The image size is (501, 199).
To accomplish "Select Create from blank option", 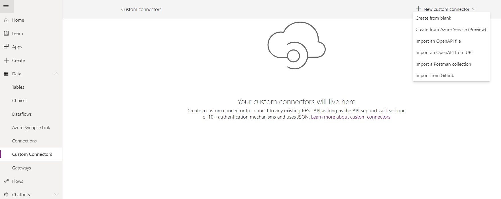I will (x=433, y=18).
